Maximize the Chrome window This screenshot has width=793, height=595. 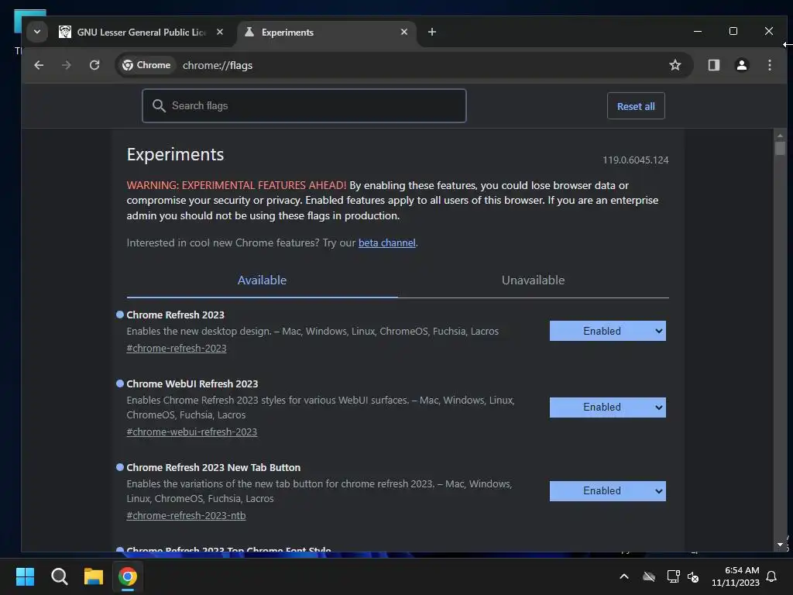(733, 31)
